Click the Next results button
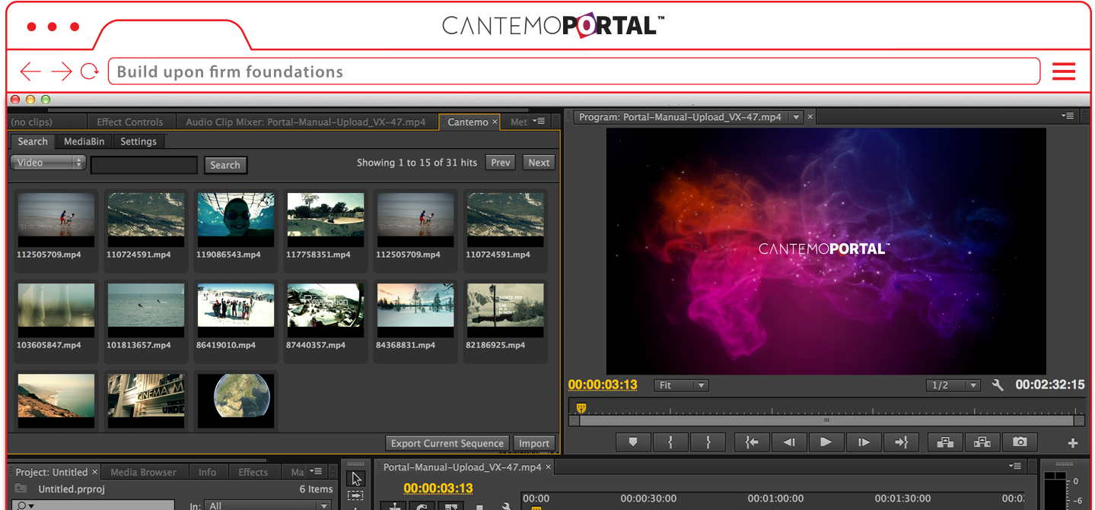Image resolution: width=1095 pixels, height=510 pixels. click(x=539, y=163)
